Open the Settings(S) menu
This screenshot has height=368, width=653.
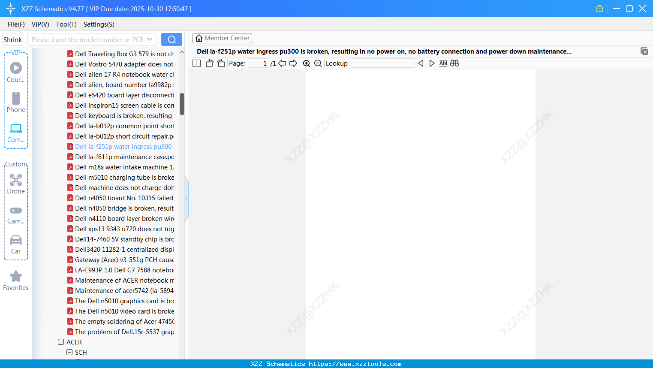click(99, 24)
